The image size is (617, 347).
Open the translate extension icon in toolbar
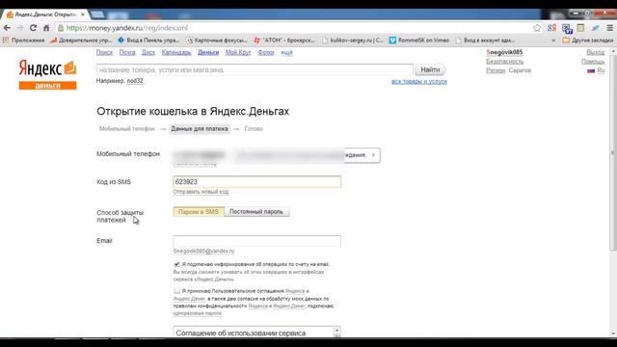pyautogui.click(x=567, y=28)
